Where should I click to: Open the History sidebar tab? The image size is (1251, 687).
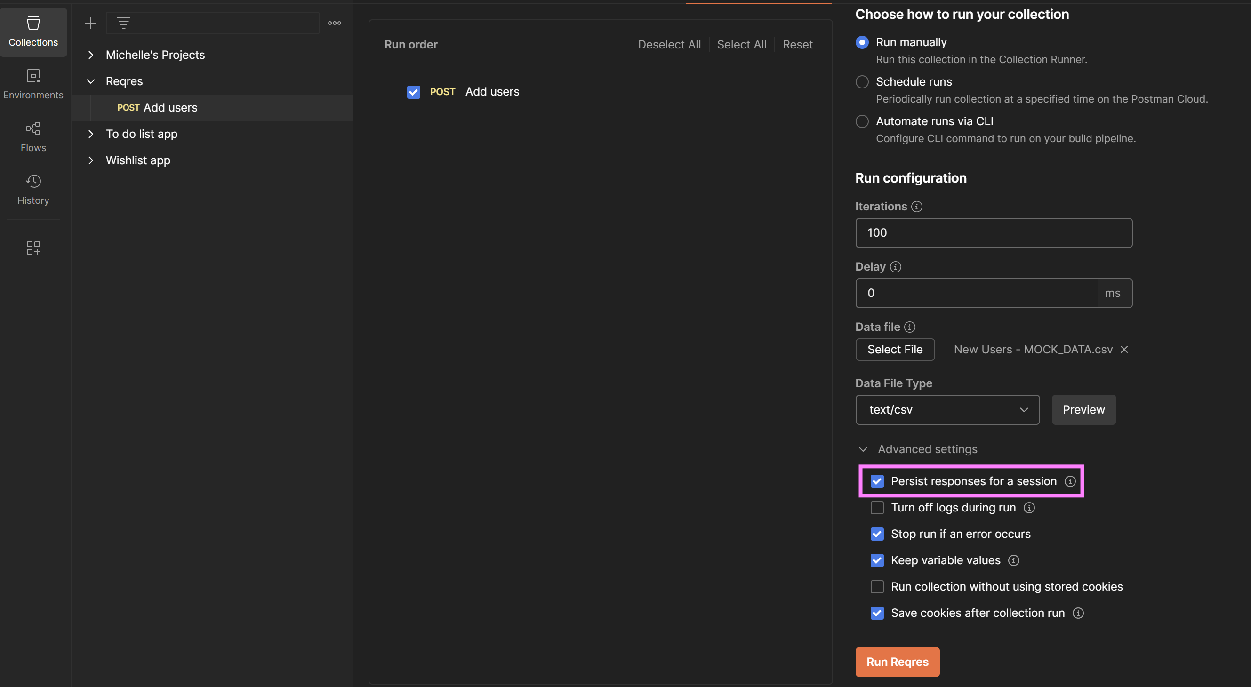click(33, 190)
